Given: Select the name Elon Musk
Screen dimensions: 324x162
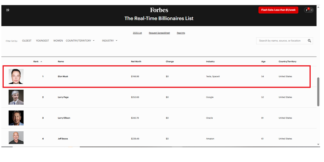Looking at the screenshot, I should click(63, 76).
